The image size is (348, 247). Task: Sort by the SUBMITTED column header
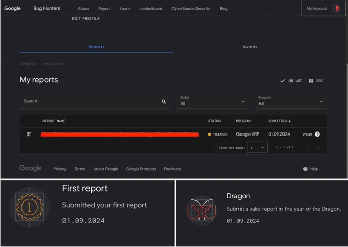click(x=279, y=121)
